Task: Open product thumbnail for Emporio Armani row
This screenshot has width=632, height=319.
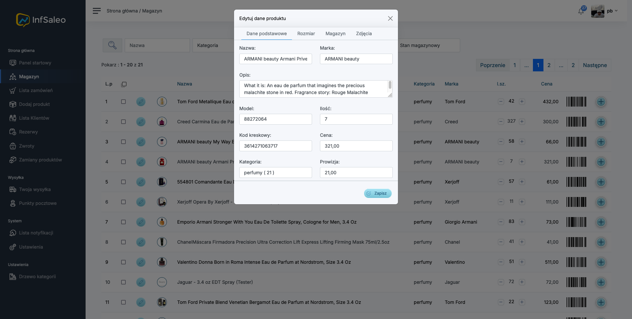Action: tap(162, 222)
